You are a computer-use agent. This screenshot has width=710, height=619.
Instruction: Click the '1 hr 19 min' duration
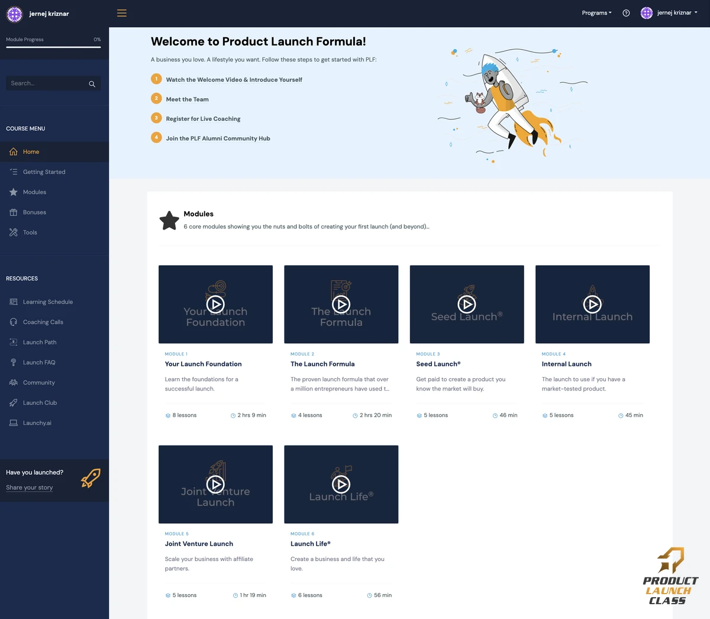[x=253, y=595]
